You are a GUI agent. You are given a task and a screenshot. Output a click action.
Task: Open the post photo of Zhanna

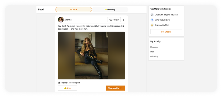91,55
